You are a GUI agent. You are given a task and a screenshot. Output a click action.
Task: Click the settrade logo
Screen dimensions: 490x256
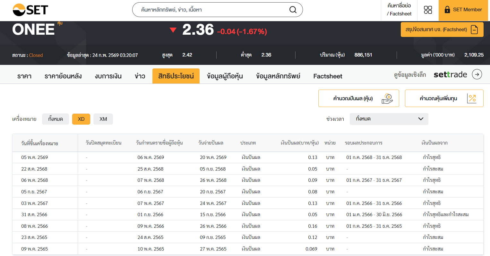tap(450, 75)
